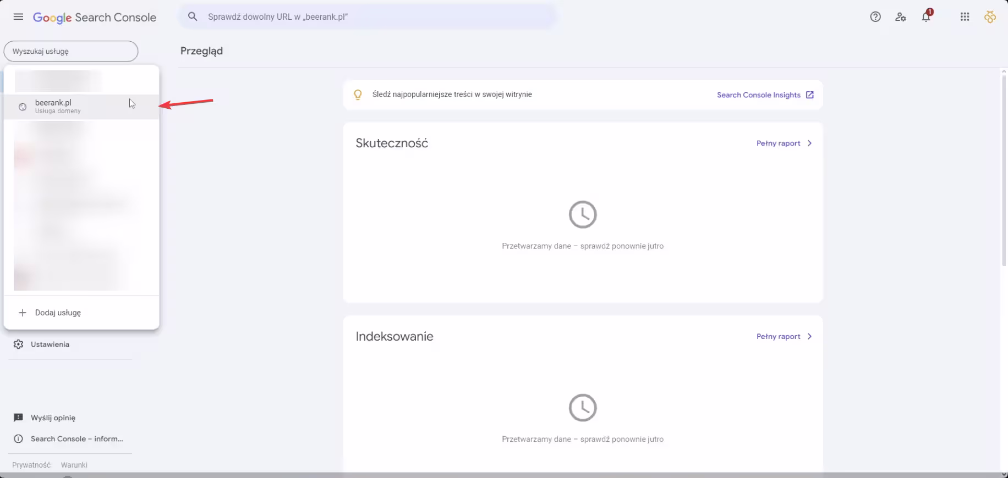Open the Google apps grid
The height and width of the screenshot is (478, 1008).
965,17
